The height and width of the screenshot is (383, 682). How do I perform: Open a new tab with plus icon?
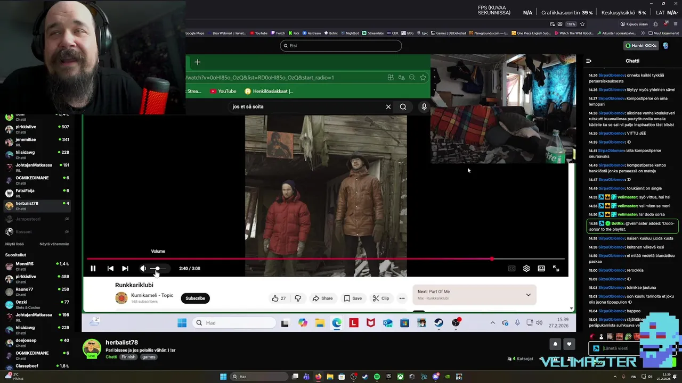pos(197,62)
